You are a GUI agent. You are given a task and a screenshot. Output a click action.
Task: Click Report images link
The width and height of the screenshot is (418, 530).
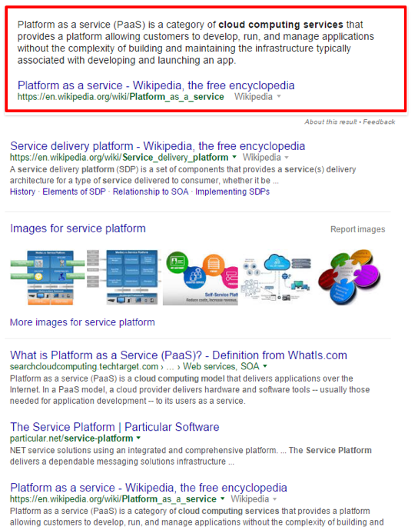tap(357, 229)
